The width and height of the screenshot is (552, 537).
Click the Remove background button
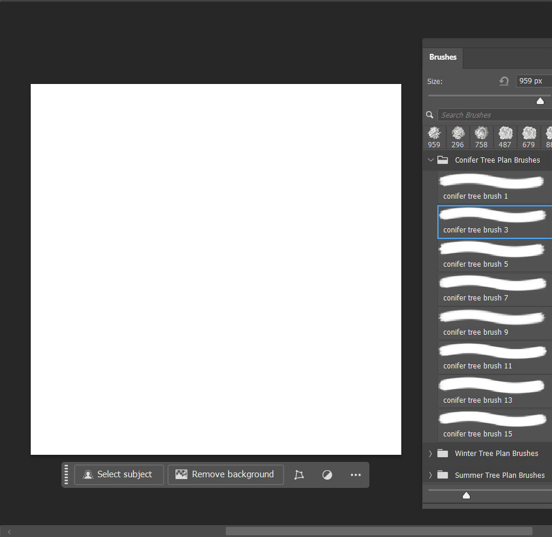[x=225, y=475]
